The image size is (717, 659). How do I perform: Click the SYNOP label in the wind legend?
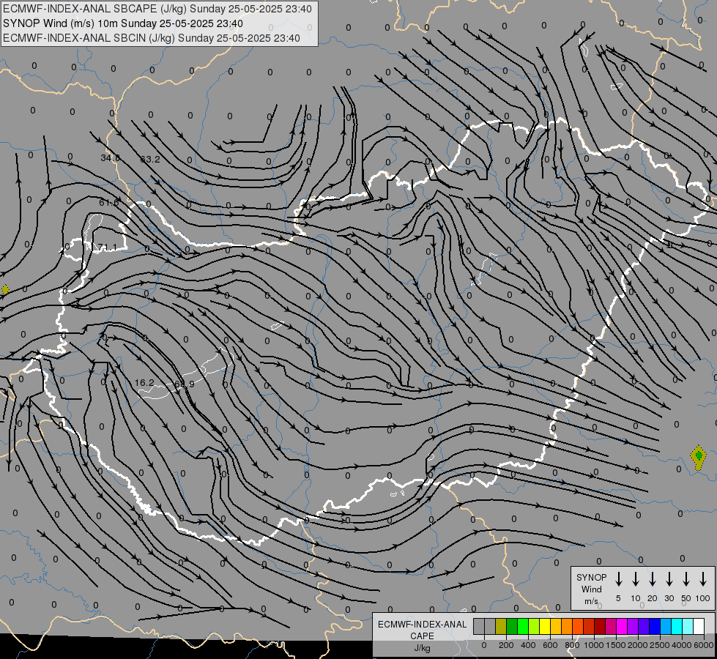point(591,577)
